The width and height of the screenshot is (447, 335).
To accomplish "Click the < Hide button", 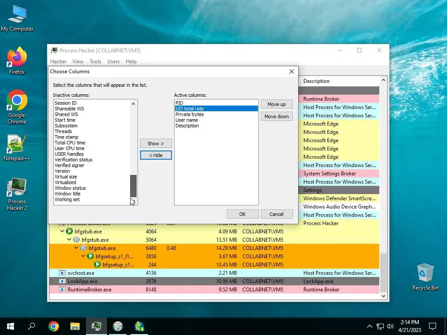I will (156, 155).
